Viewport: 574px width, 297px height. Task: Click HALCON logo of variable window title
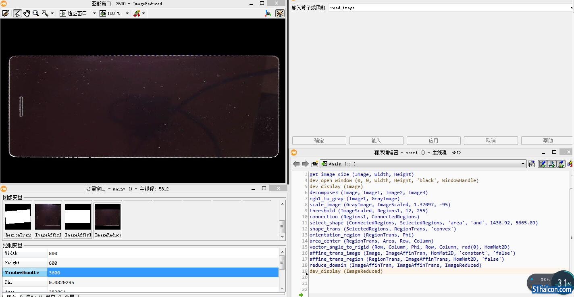click(x=4, y=188)
